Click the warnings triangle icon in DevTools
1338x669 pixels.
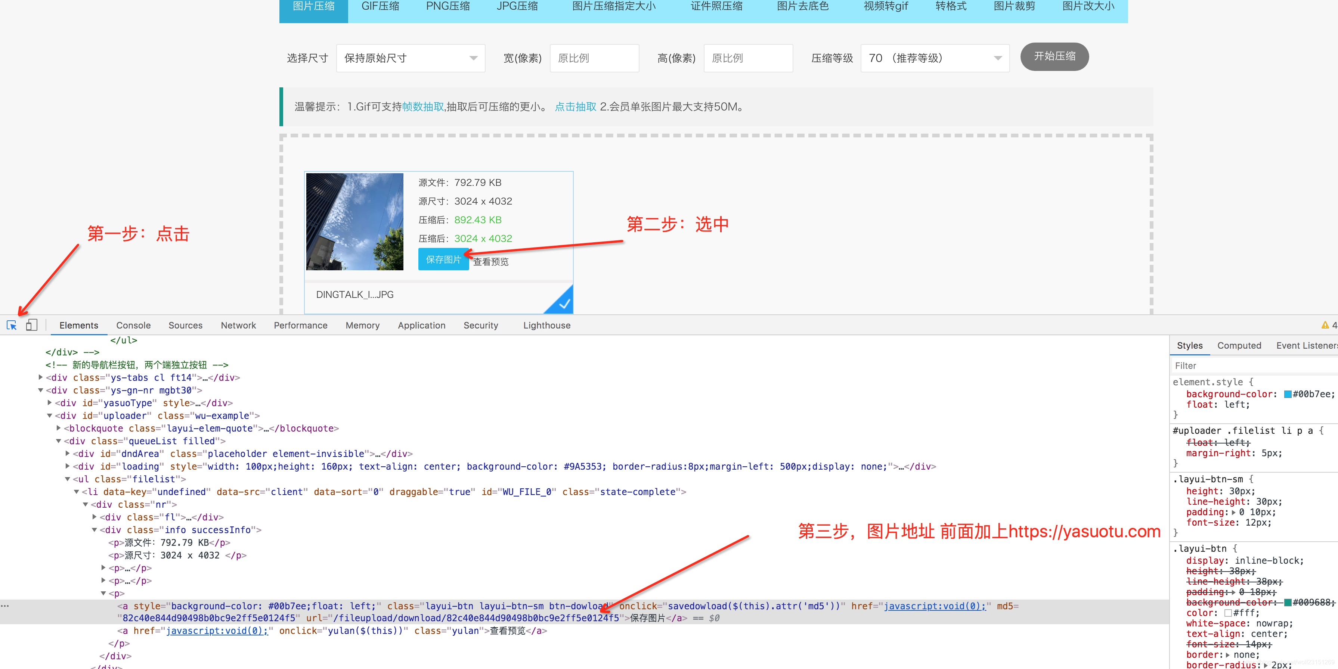click(x=1325, y=326)
